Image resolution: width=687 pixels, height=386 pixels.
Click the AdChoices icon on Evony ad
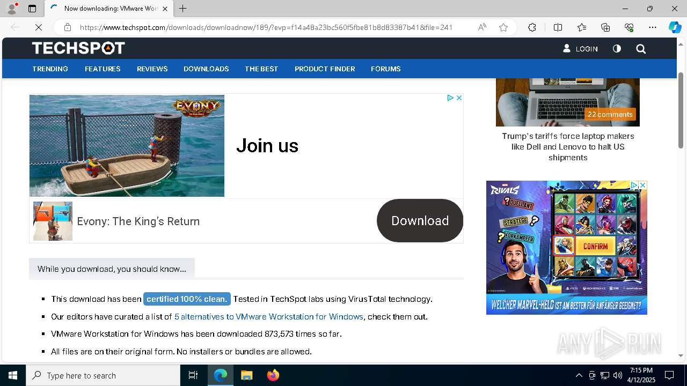point(450,98)
